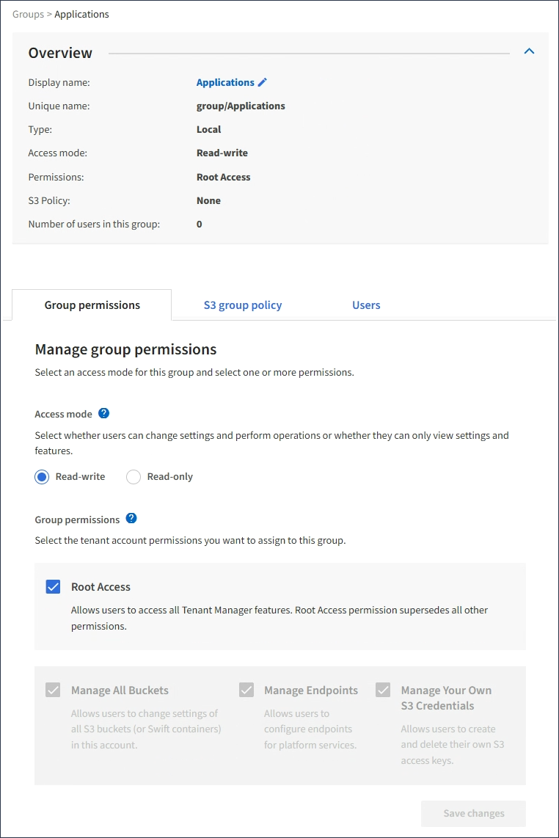Viewport: 559px width, 838px height.
Task: Go to Groups in the breadcrumb
Action: pyautogui.click(x=28, y=14)
